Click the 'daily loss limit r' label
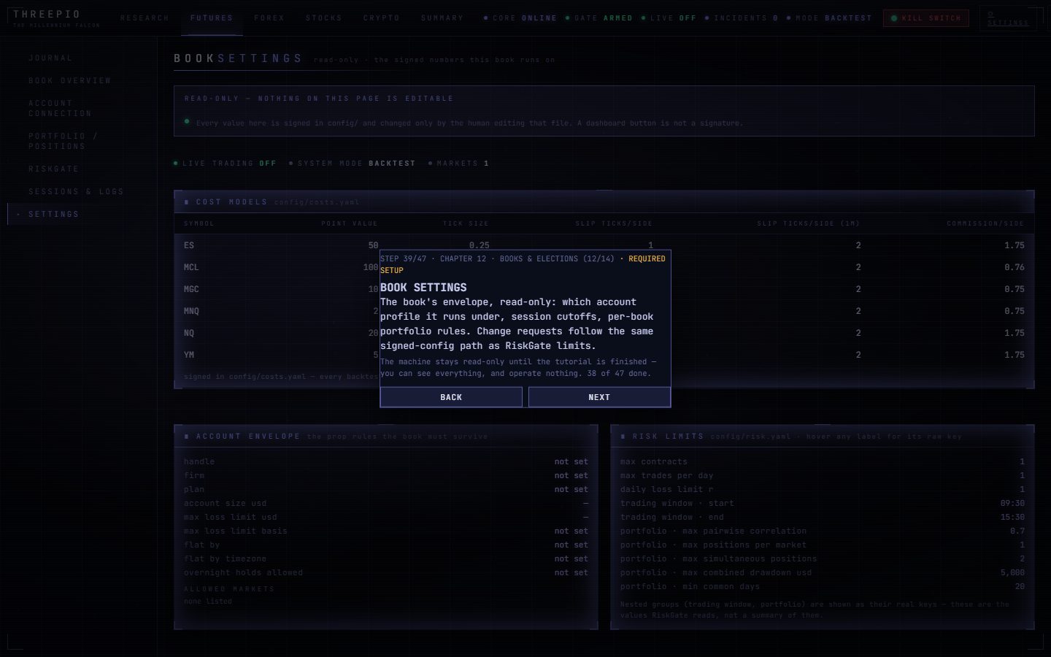This screenshot has width=1051, height=657. (x=667, y=489)
